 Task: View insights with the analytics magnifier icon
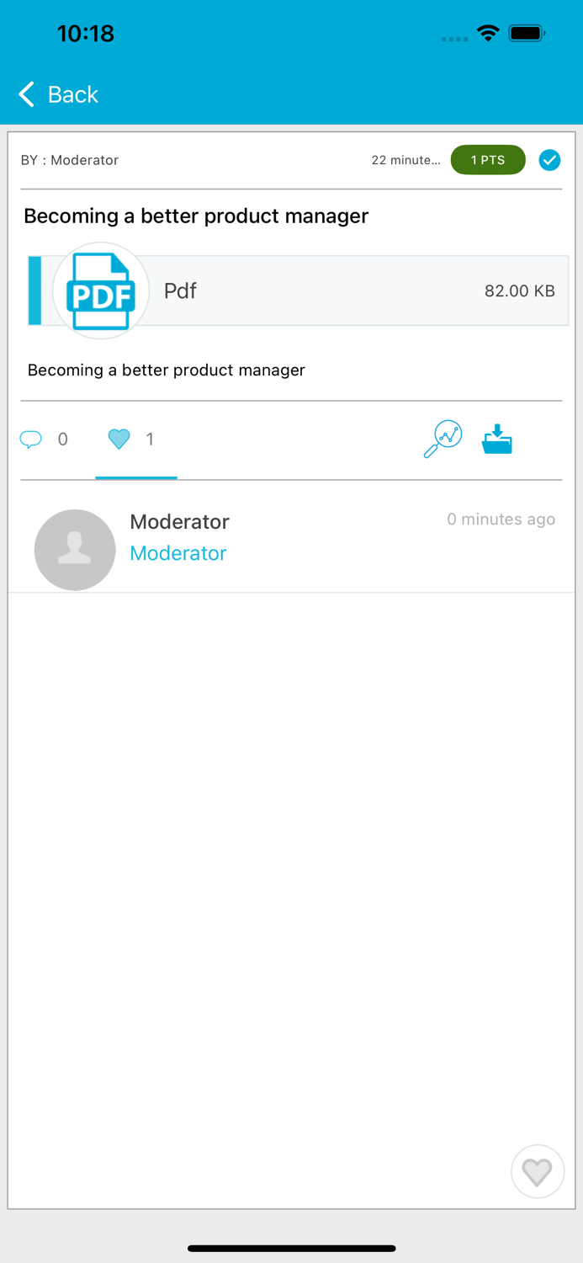point(443,437)
